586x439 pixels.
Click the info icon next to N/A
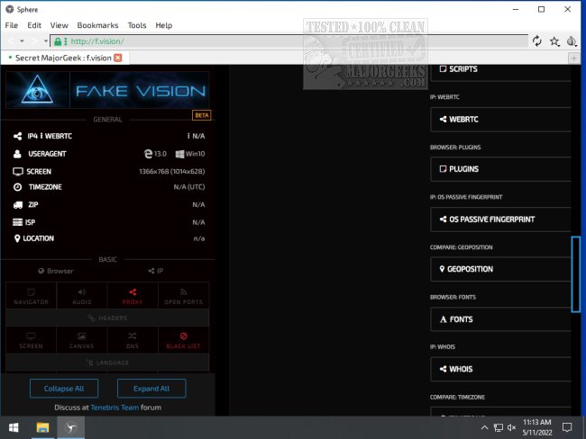click(188, 136)
